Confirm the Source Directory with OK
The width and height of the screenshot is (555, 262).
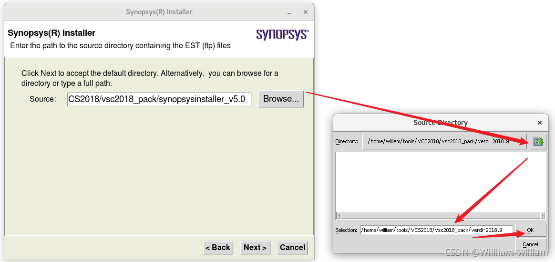pyautogui.click(x=530, y=231)
